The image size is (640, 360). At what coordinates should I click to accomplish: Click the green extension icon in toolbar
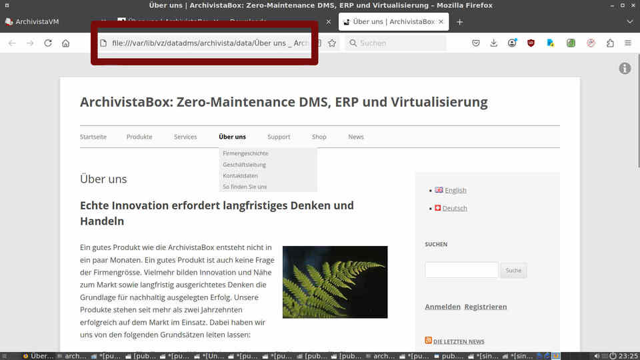click(571, 43)
